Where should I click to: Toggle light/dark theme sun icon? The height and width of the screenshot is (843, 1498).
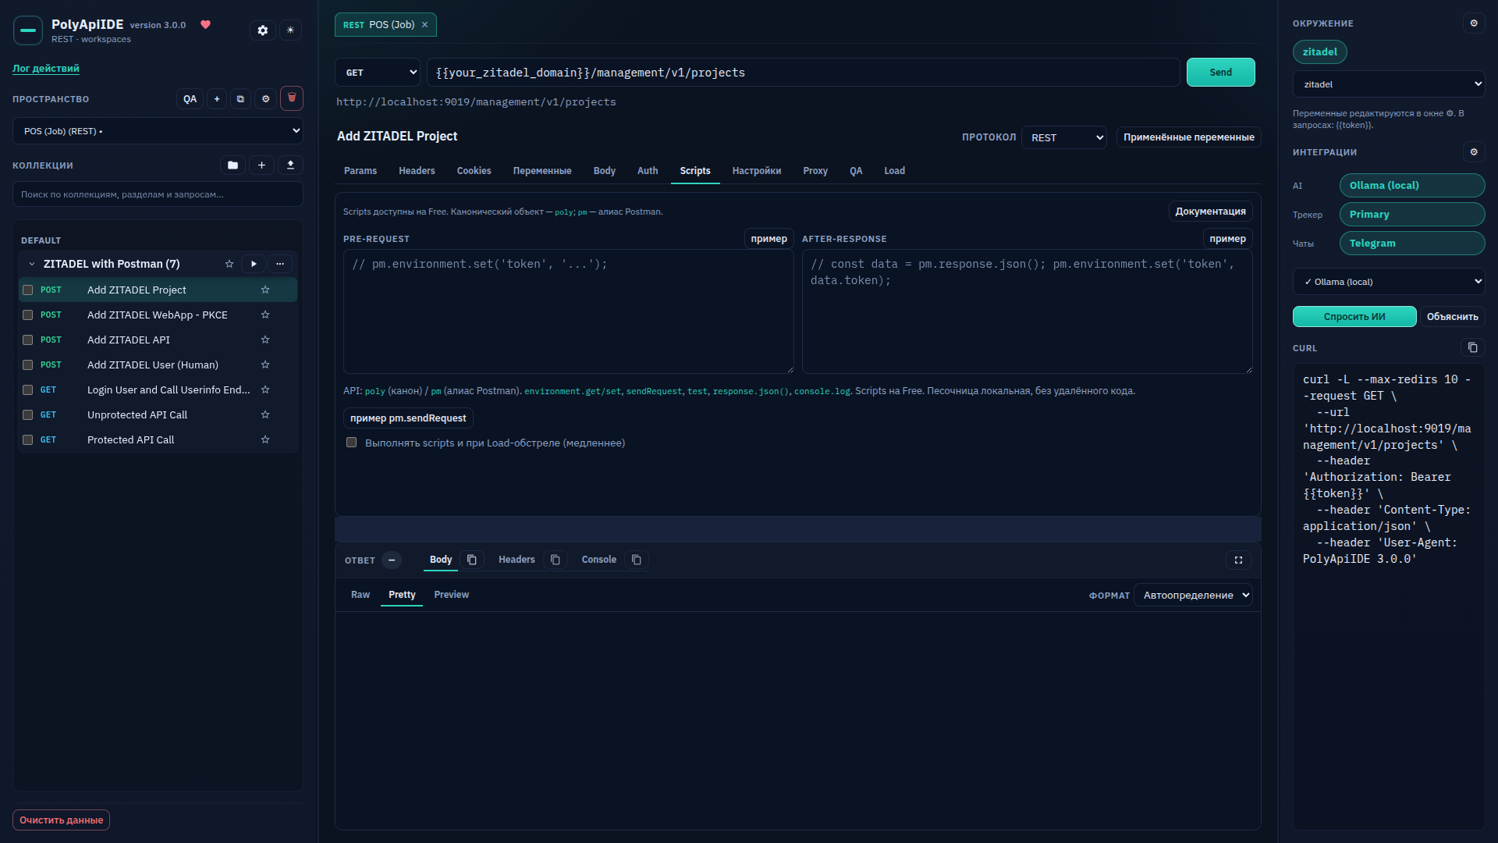point(290,30)
